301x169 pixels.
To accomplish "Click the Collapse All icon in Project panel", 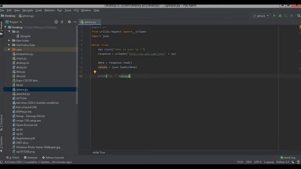I will pos(62,22).
